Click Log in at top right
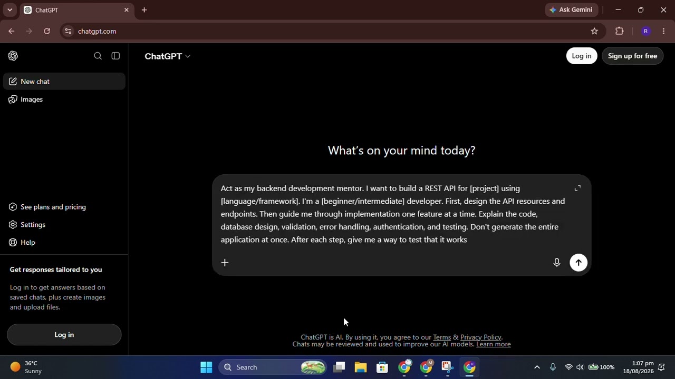 click(x=582, y=56)
